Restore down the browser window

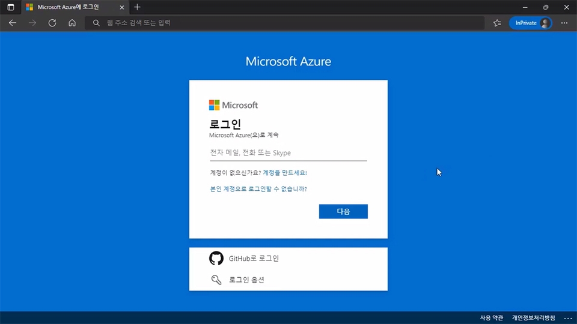click(546, 7)
